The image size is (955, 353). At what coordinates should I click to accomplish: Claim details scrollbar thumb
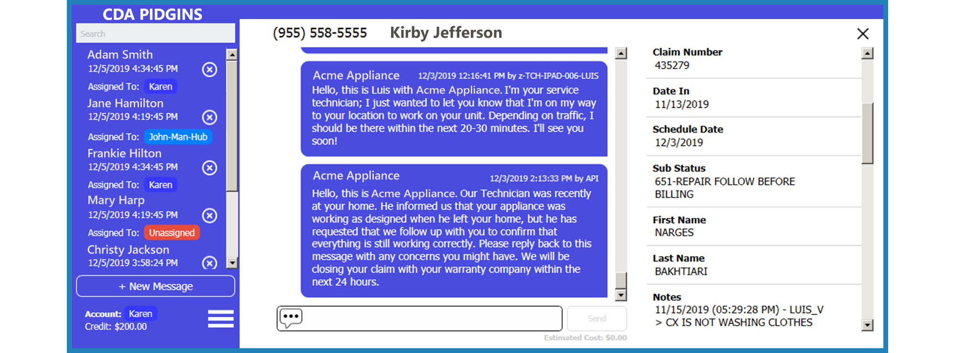point(868,134)
